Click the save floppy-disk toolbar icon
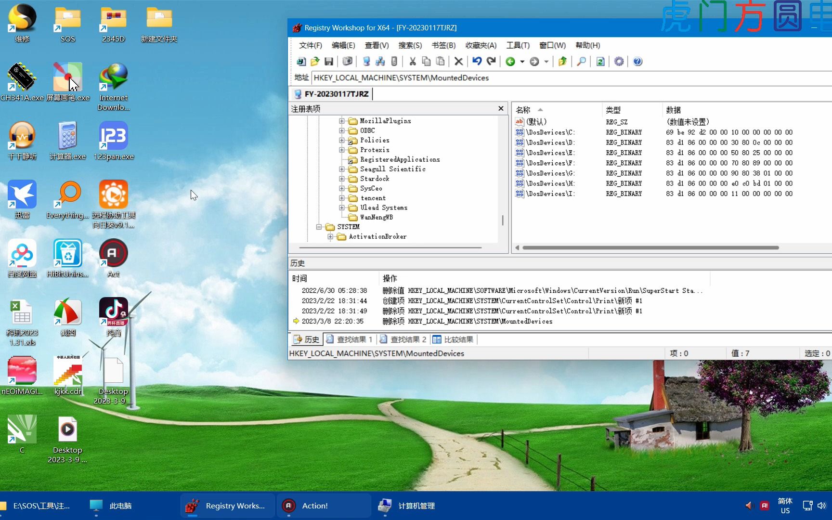 click(329, 62)
